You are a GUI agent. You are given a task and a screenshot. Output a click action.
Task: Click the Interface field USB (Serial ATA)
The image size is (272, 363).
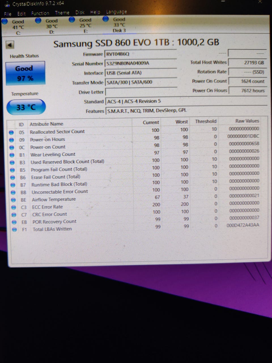(141, 73)
